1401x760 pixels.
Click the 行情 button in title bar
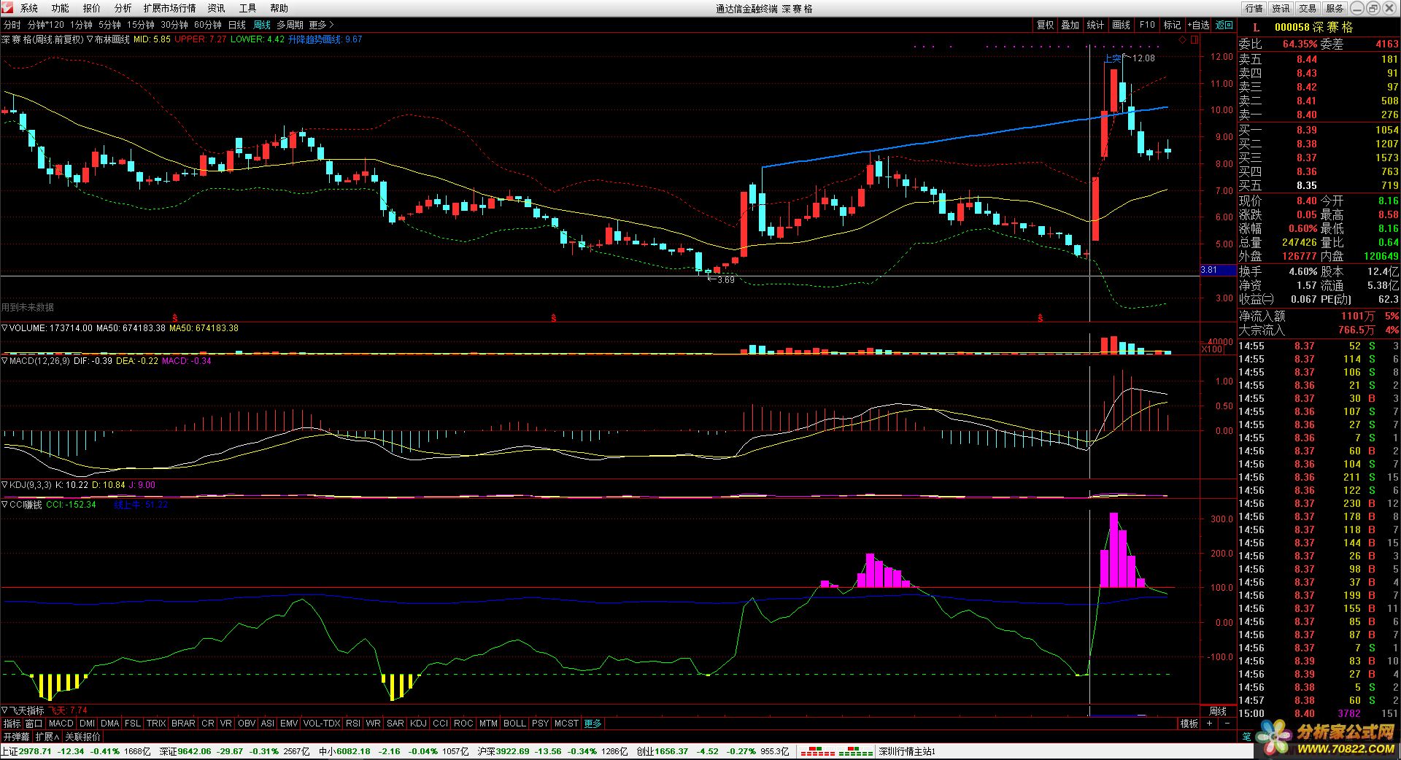tap(1254, 8)
